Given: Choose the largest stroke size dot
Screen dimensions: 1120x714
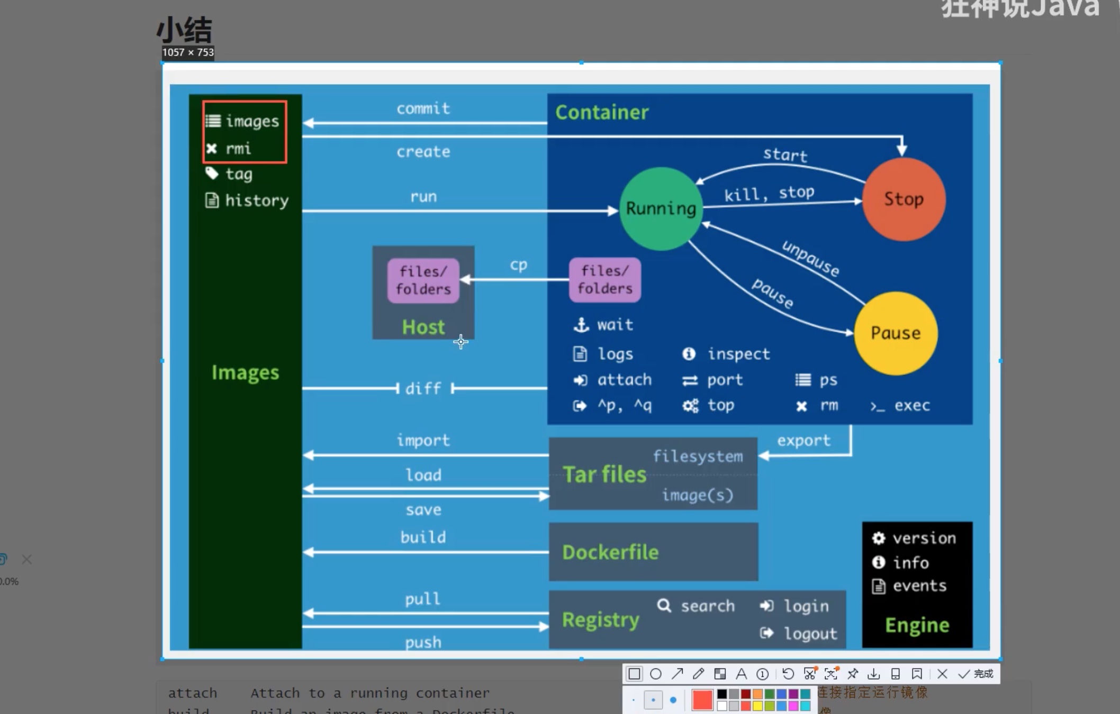Looking at the screenshot, I should coord(673,700).
